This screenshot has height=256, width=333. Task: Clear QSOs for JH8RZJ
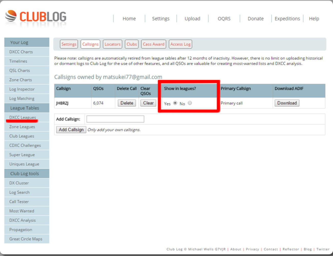click(x=148, y=103)
